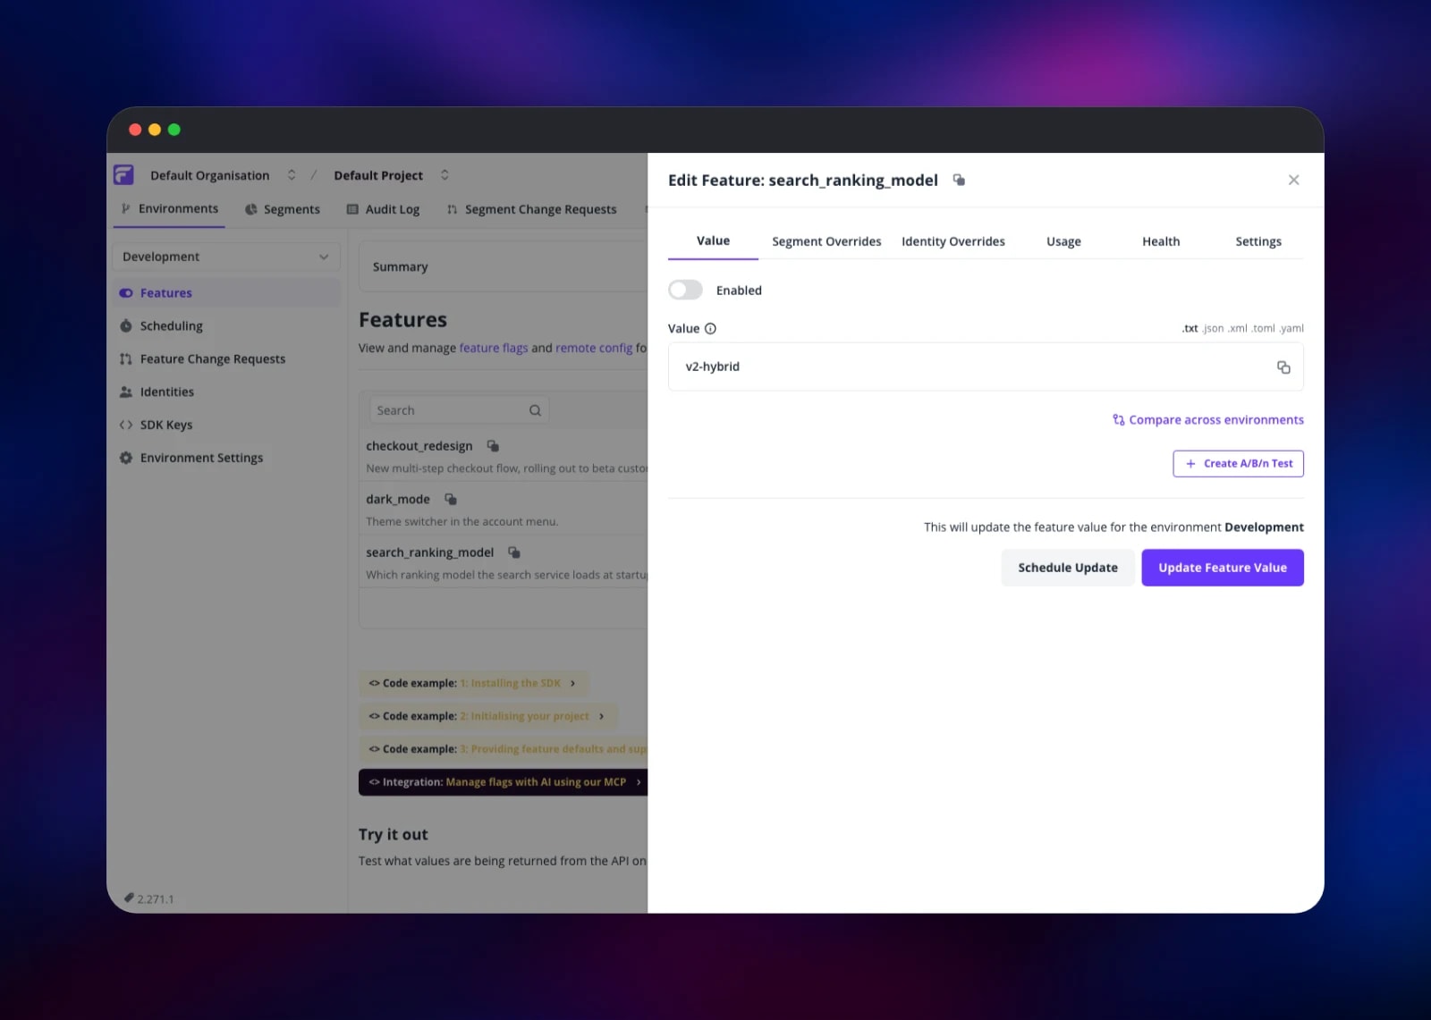Click into the v2-hybrid value field
The width and height of the screenshot is (1431, 1020).
[x=986, y=367]
